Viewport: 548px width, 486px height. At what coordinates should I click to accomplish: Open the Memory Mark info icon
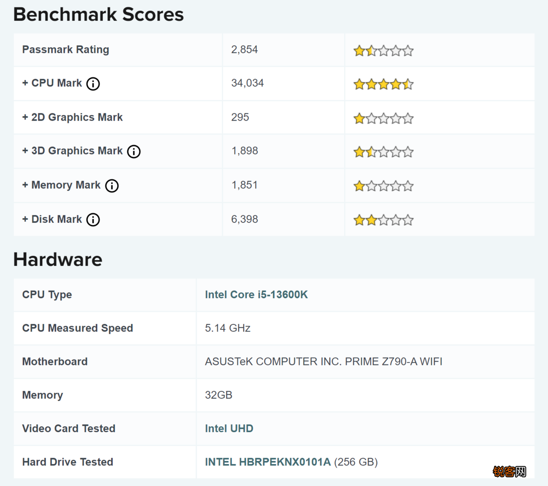click(112, 185)
